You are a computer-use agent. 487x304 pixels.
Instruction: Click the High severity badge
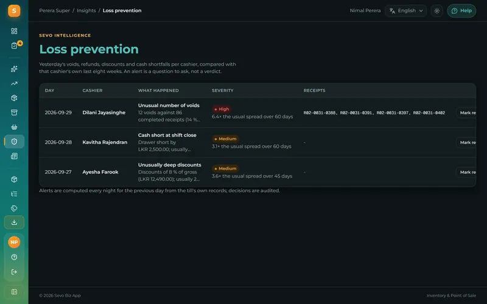click(x=222, y=109)
